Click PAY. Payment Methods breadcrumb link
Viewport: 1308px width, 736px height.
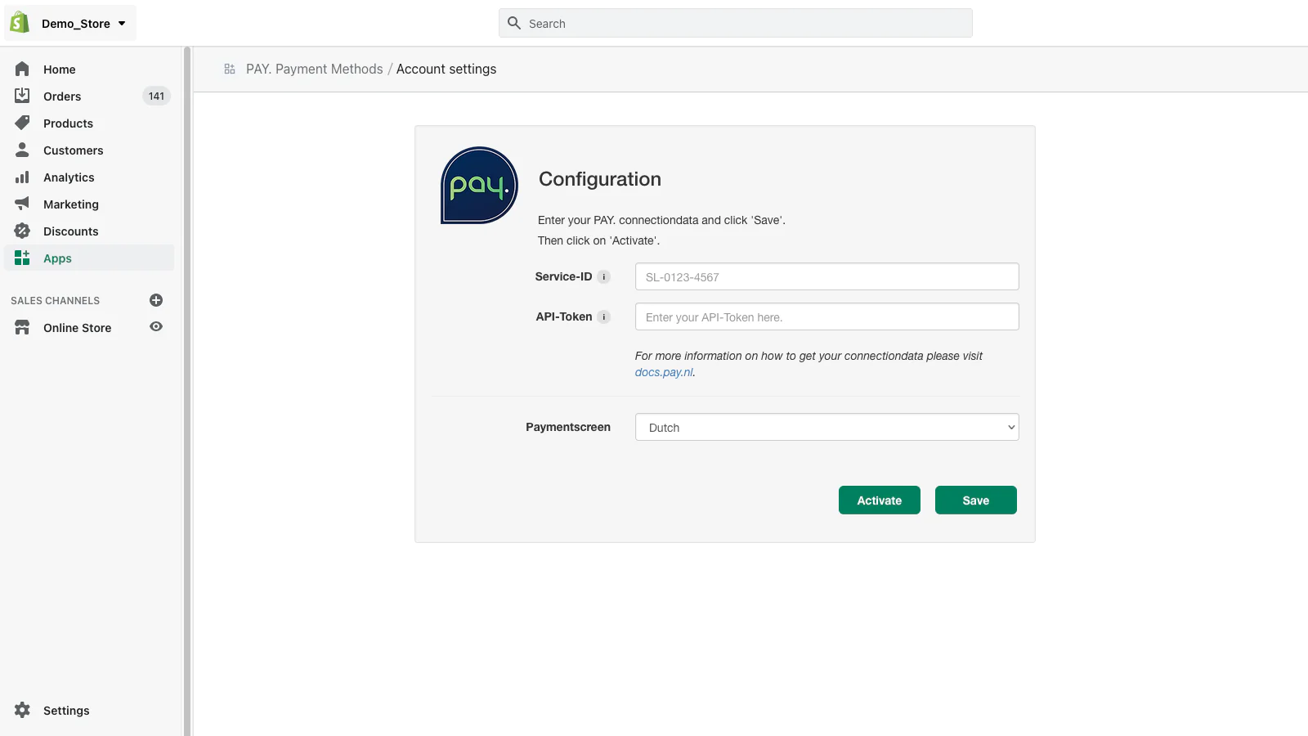(314, 70)
